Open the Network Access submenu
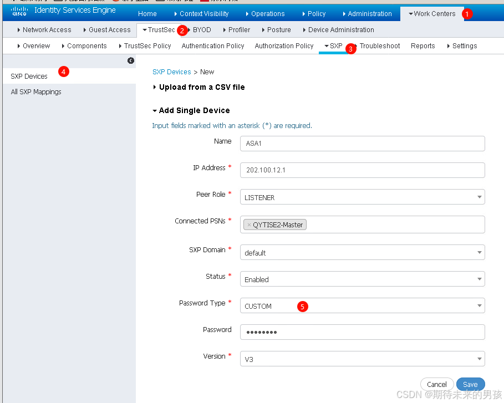 (x=44, y=30)
